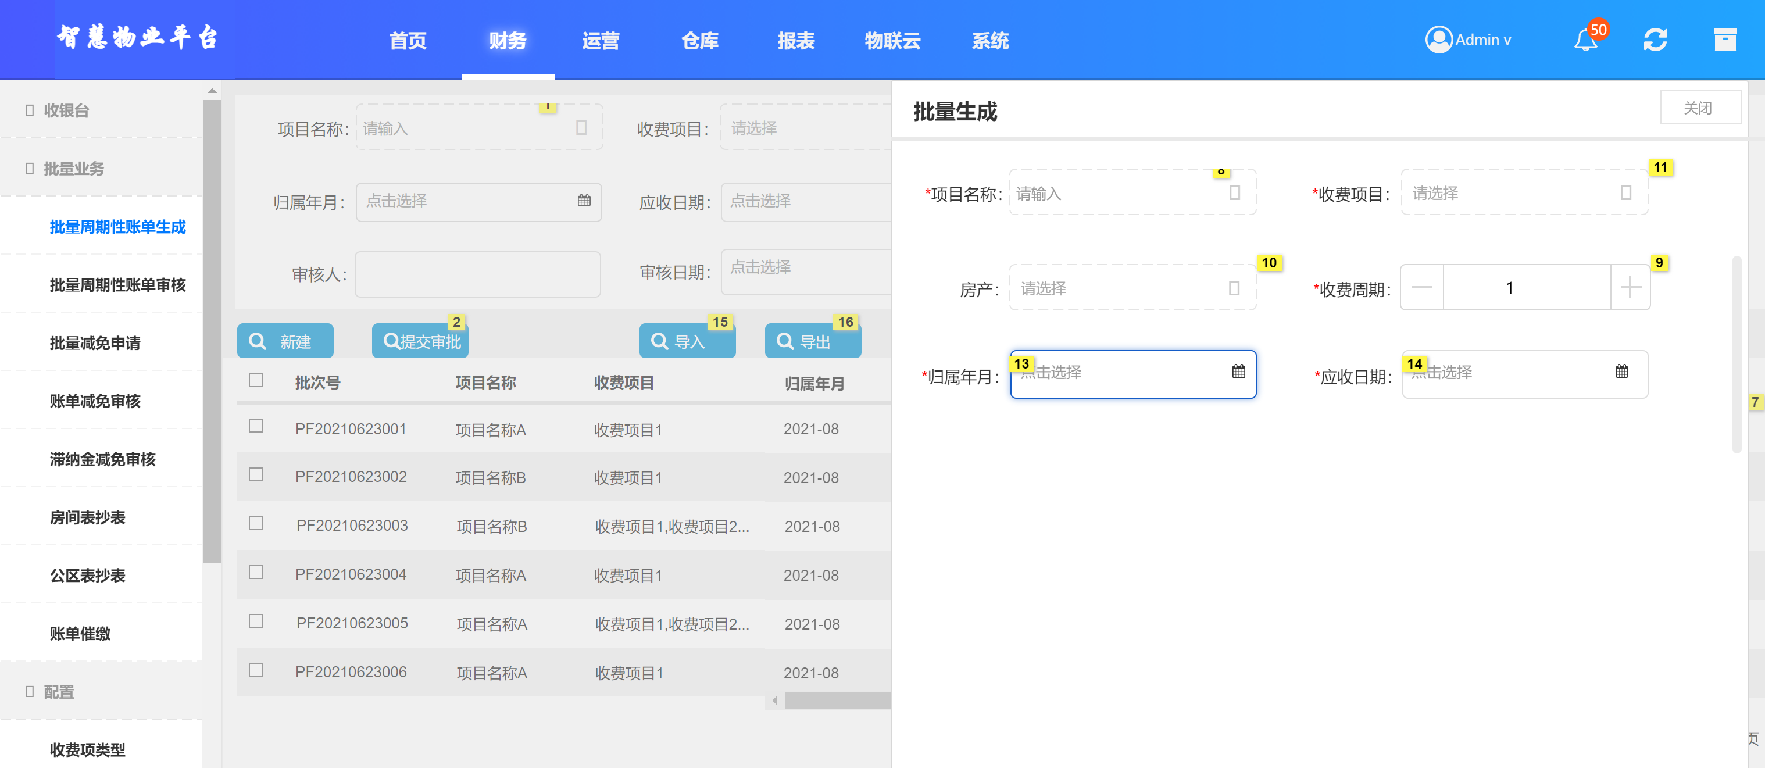Click the Admin user avatar icon
This screenshot has height=768, width=1765.
[1438, 40]
